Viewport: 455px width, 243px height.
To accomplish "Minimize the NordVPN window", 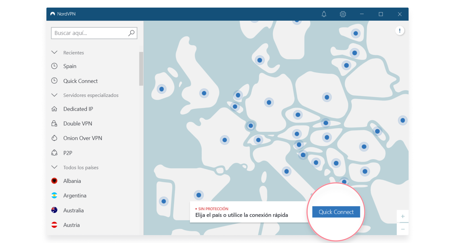I will [x=362, y=14].
